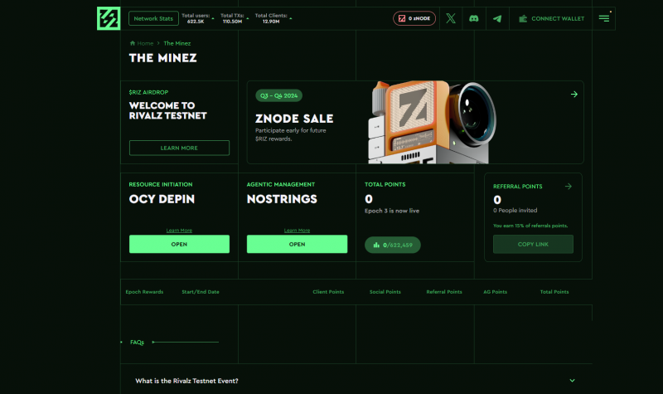Click the Network Stats button
663x394 pixels.
click(x=152, y=18)
